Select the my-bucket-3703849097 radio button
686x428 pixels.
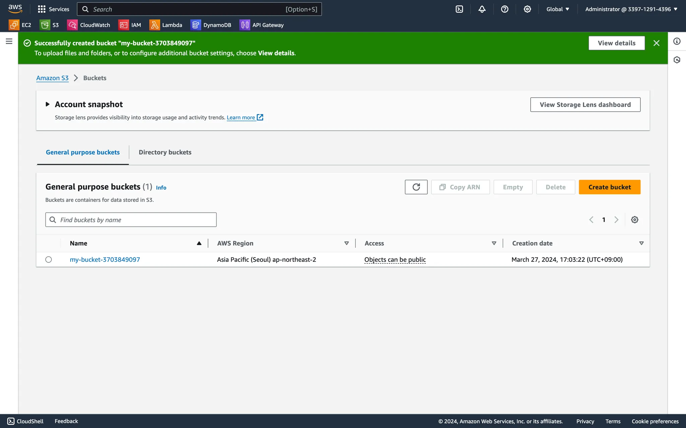click(x=49, y=259)
